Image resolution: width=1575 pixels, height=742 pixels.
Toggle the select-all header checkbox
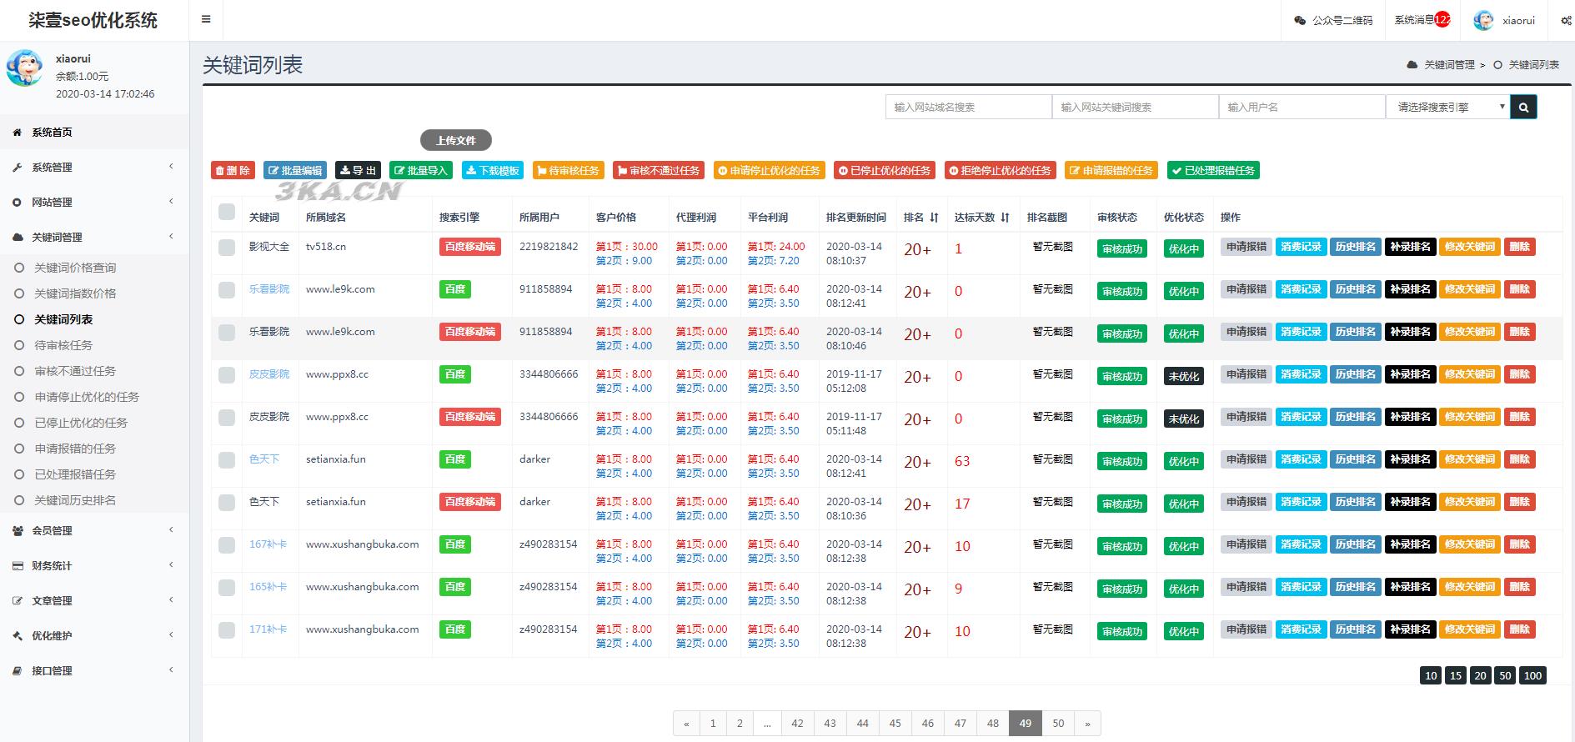[x=227, y=213]
